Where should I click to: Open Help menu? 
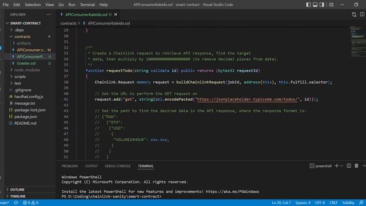point(104,5)
